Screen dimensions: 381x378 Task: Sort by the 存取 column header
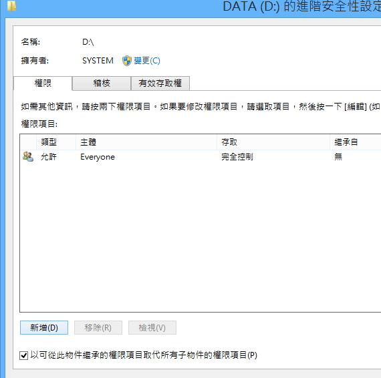273,142
